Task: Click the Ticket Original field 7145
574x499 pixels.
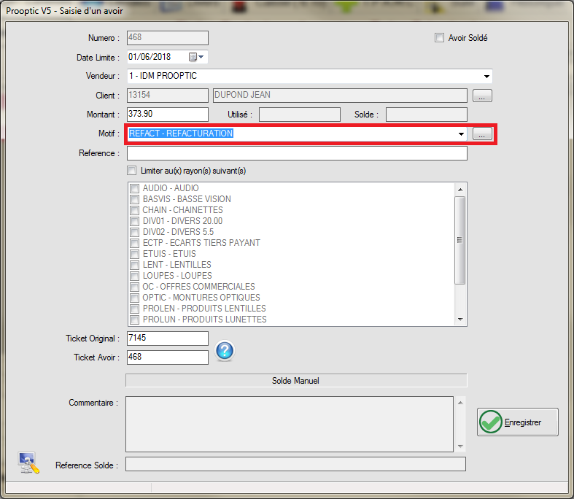Action: pyautogui.click(x=168, y=339)
